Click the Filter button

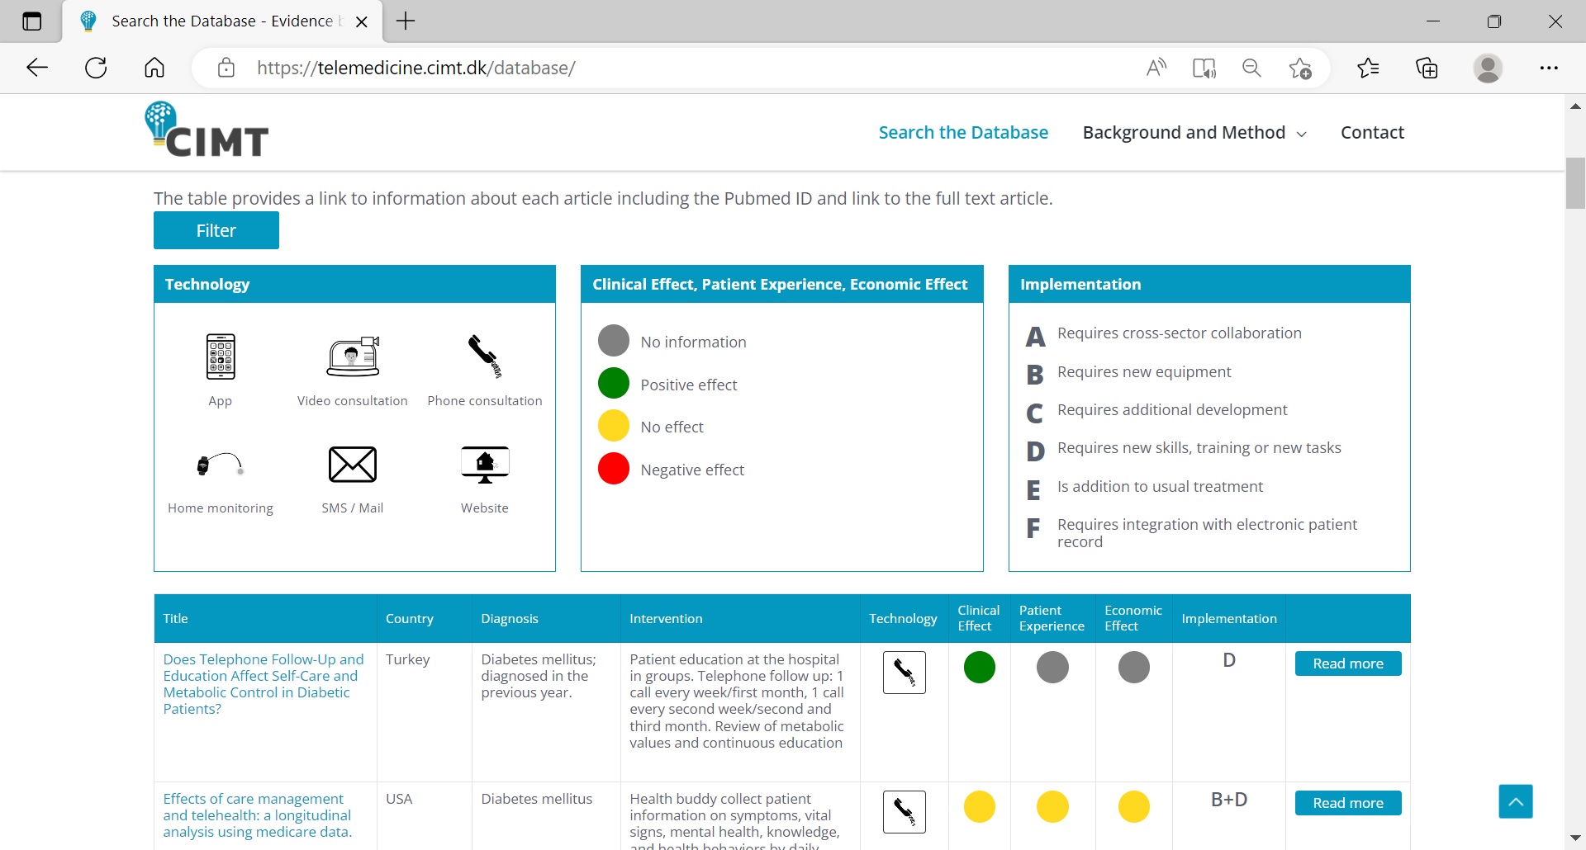click(216, 230)
